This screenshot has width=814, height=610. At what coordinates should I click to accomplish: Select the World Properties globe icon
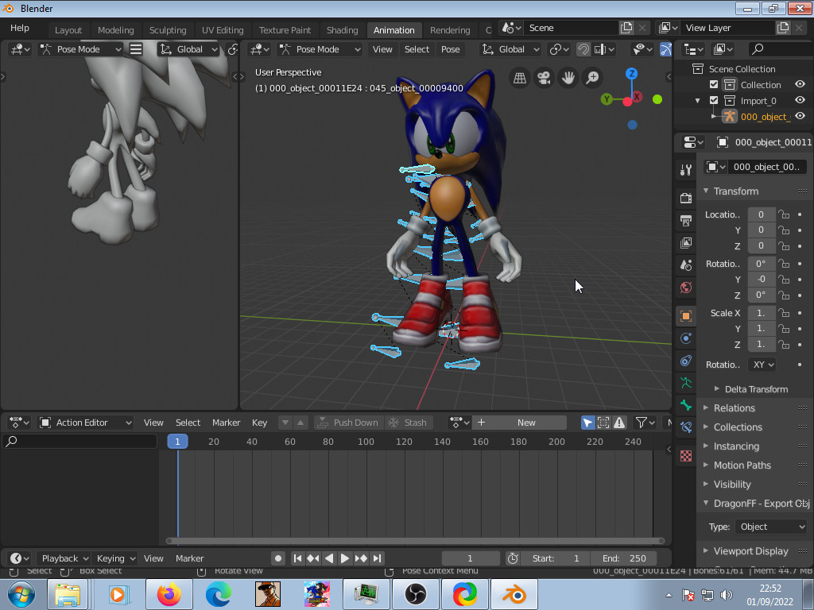click(685, 288)
